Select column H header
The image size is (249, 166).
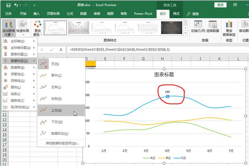[x=162, y=59]
